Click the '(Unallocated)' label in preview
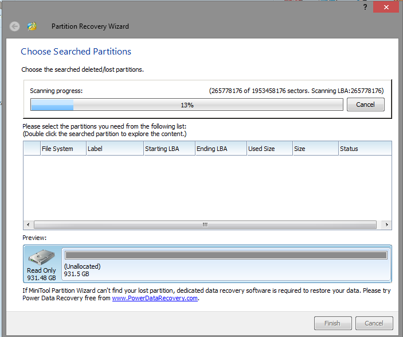 [82, 266]
